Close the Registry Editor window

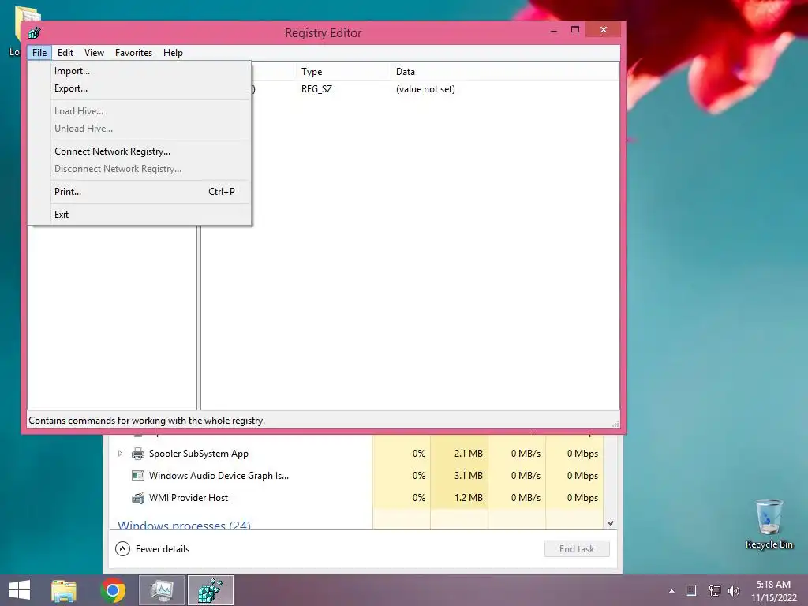[x=604, y=30]
